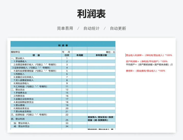This screenshot has height=140, width=183.
Task: Click the 项 目 column header
Action: click(36, 55)
